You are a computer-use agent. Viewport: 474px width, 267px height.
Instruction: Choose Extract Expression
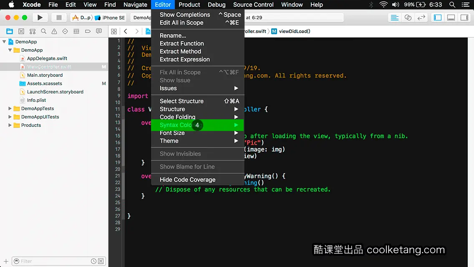point(197,60)
